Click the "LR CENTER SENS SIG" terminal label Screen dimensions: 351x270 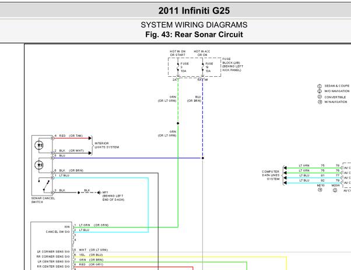point(54,261)
